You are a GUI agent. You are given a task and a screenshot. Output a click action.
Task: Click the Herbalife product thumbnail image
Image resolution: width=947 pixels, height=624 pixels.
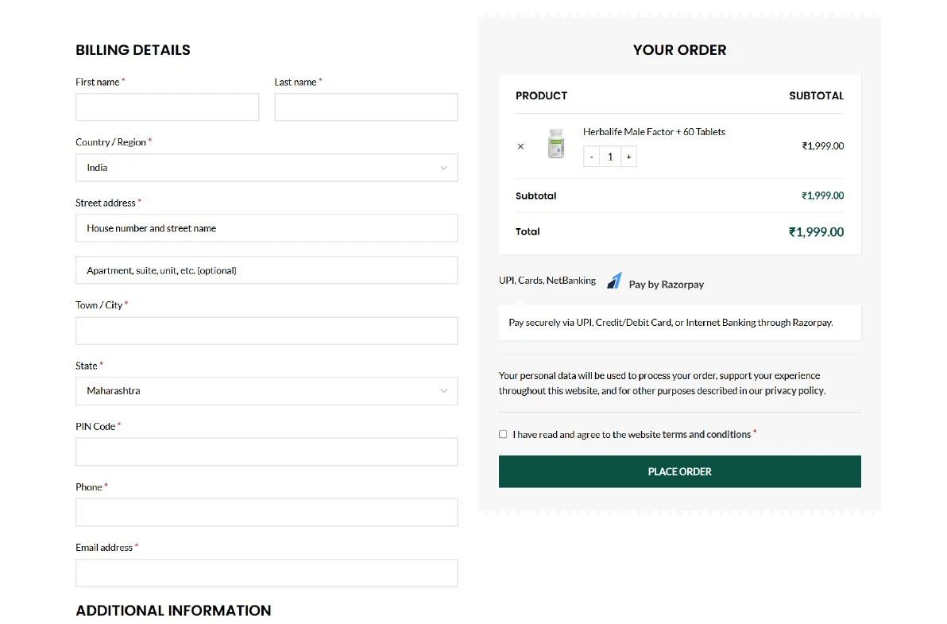(x=556, y=145)
